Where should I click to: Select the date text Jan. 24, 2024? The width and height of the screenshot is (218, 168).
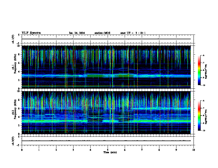[x=77, y=33]
